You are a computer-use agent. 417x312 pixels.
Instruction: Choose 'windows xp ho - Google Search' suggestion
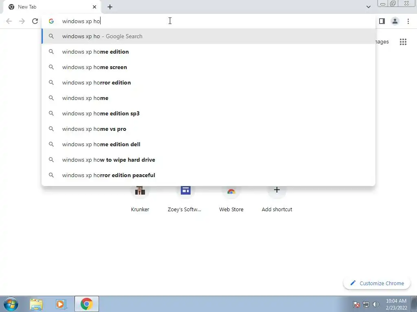(x=208, y=36)
